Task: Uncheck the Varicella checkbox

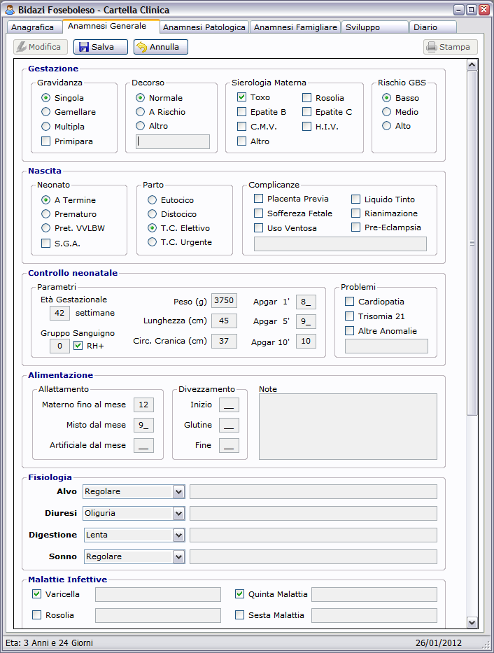Action: coord(36,594)
